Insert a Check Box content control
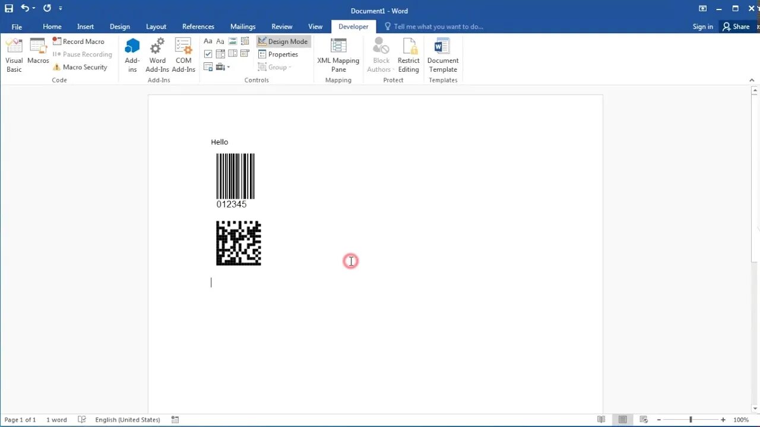 click(208, 54)
